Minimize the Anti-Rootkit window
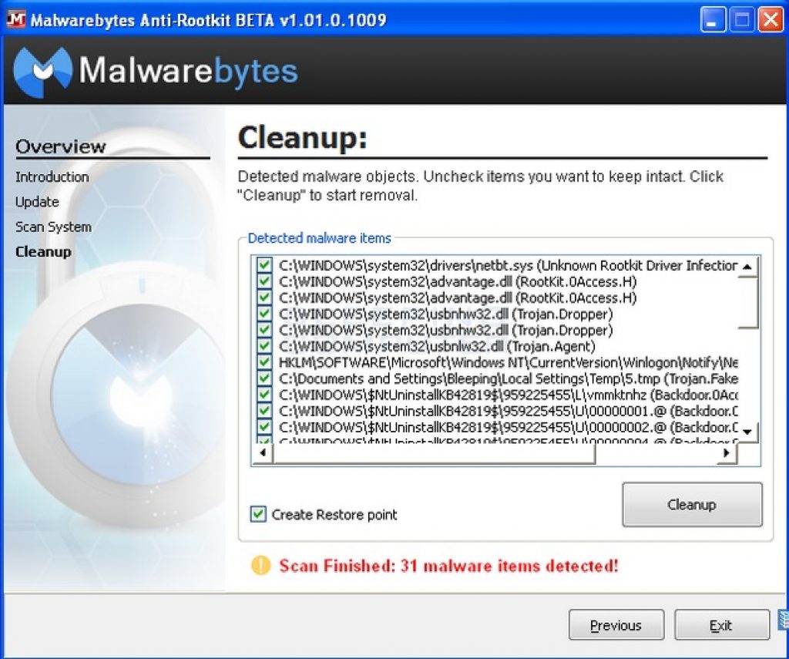Image resolution: width=789 pixels, height=659 pixels. tap(713, 20)
